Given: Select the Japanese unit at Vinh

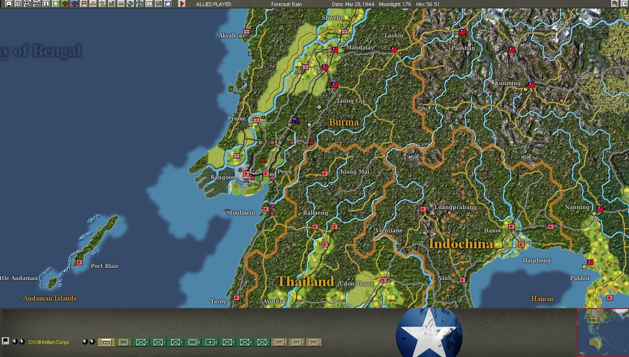Looking at the screenshot, I should point(463,280).
